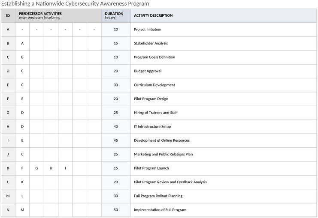Select the 'Hiring of Trainers and Staff' cell
Screen dimensions: 318x218
[x=224, y=113]
